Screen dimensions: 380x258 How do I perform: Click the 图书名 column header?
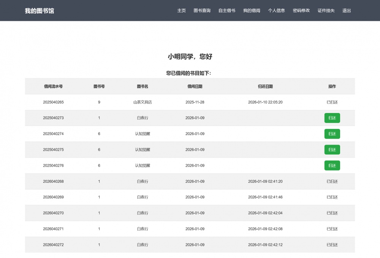pos(142,86)
